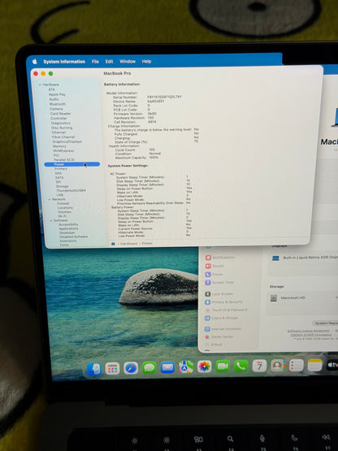
Task: Click Users & Groups icon in Settings
Action: (x=207, y=318)
